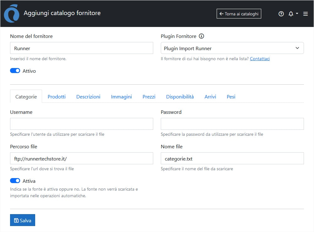Click the app logo in the header
Screen dimensions: 314x232
tap(11, 14)
